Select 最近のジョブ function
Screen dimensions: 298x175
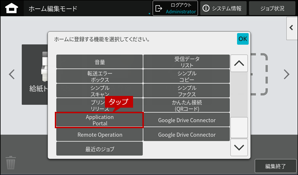click(x=99, y=149)
